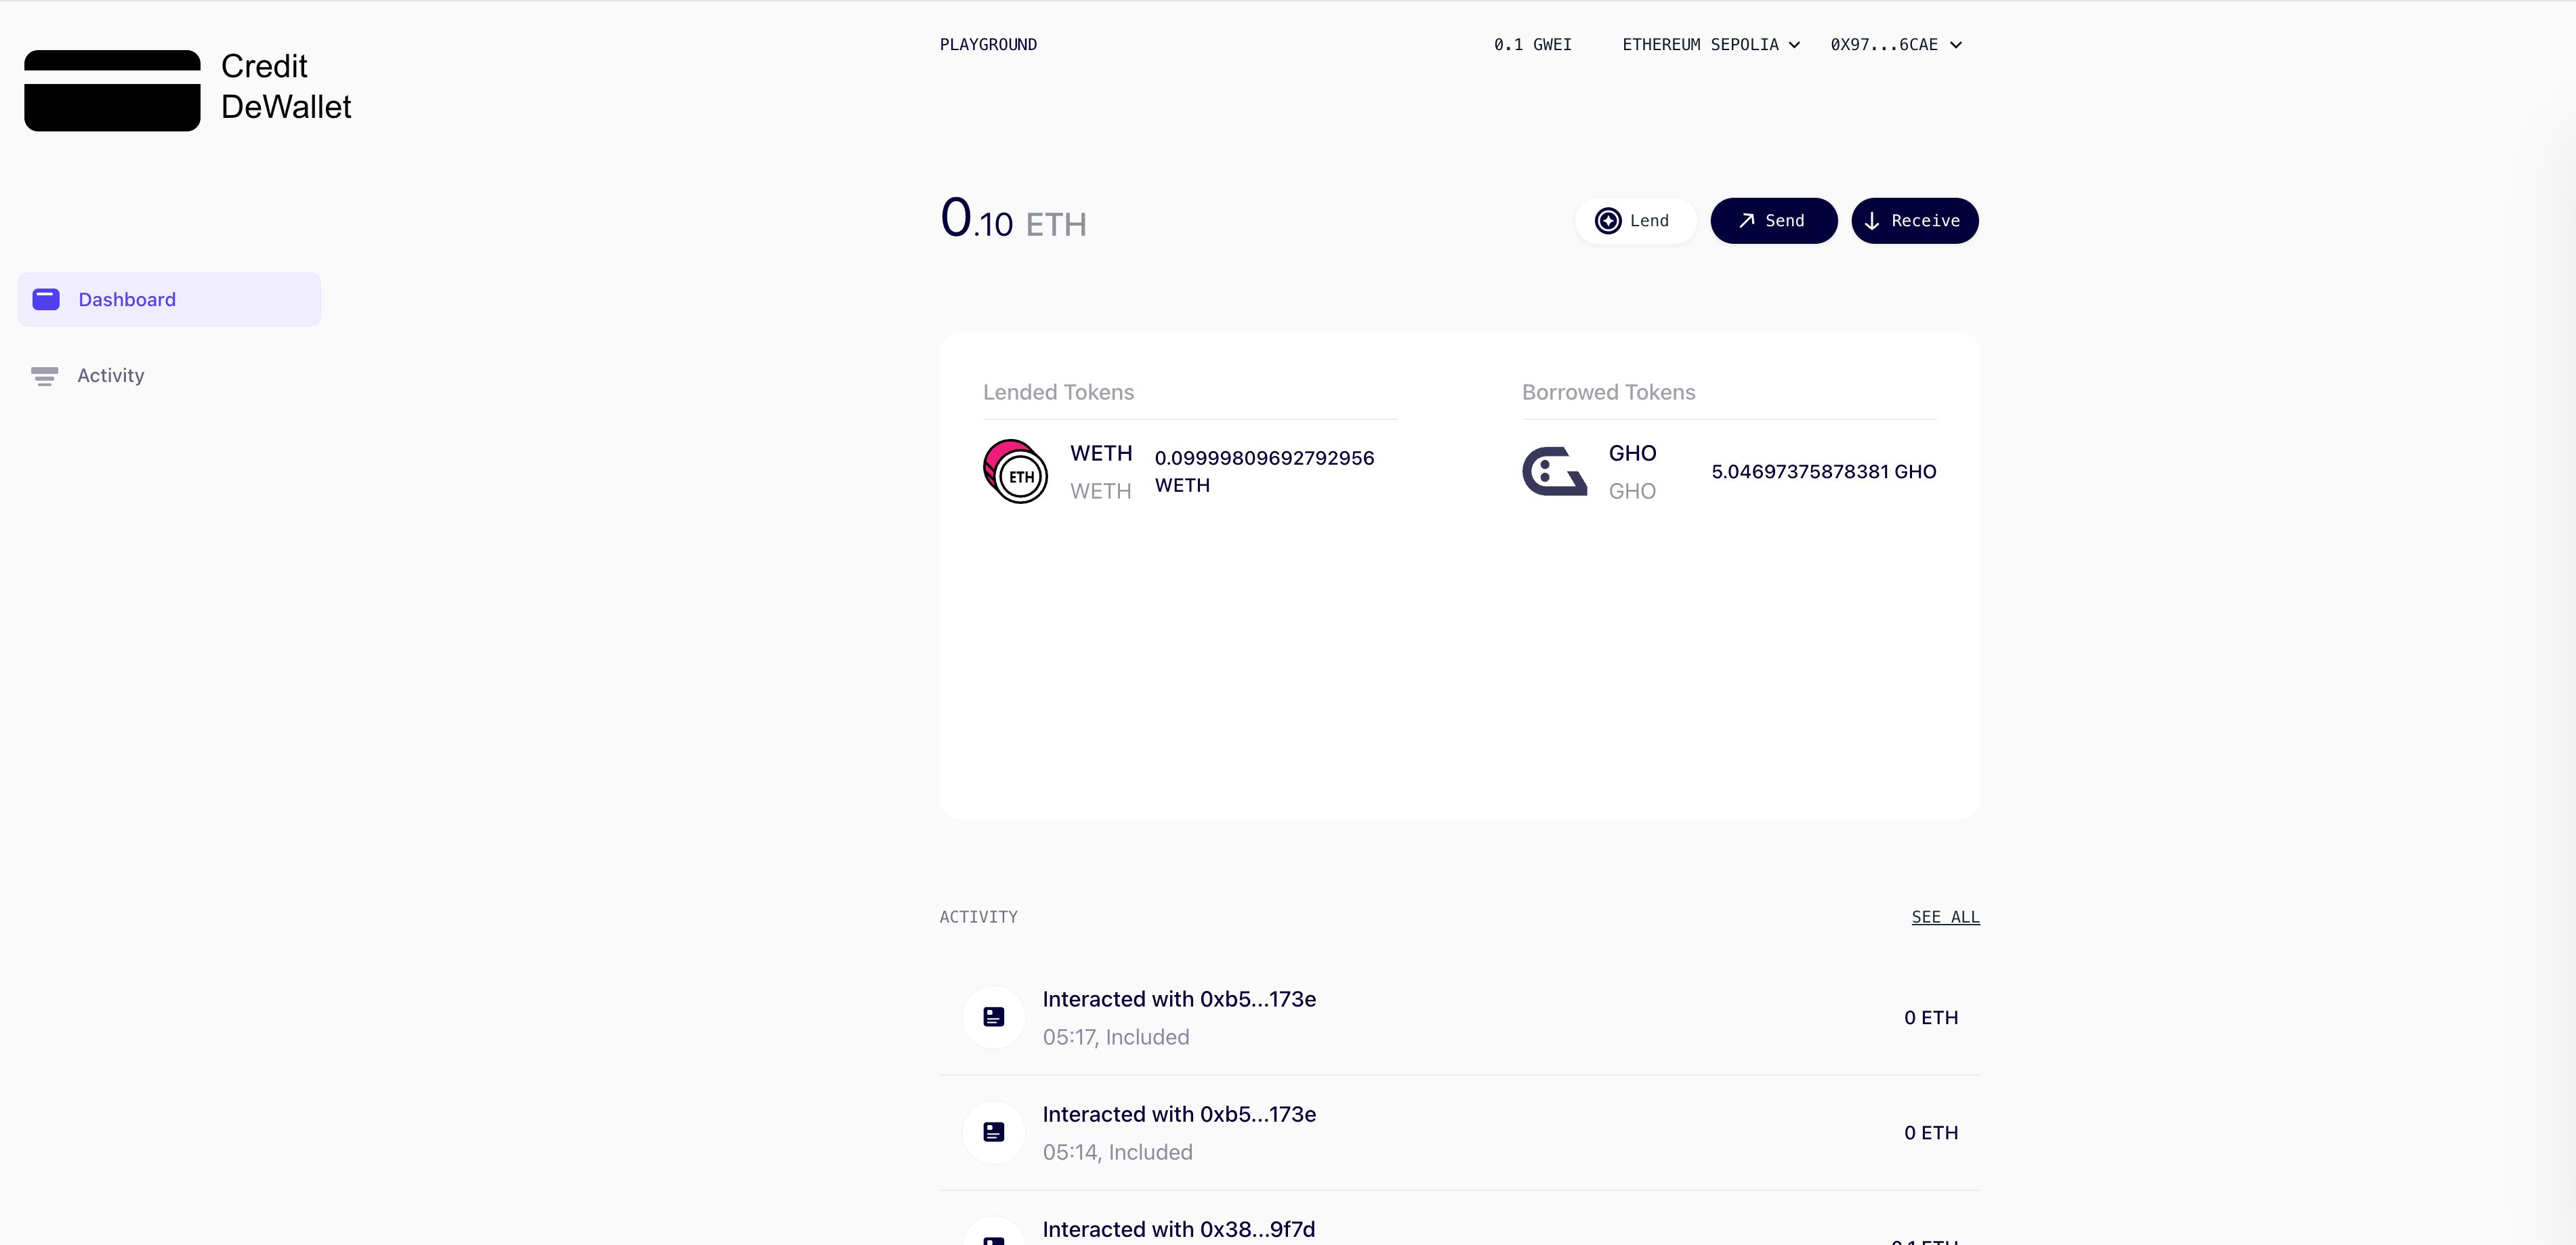This screenshot has width=2576, height=1245.
Task: Expand the 0X97...6CAE account dropdown
Action: [1896, 45]
